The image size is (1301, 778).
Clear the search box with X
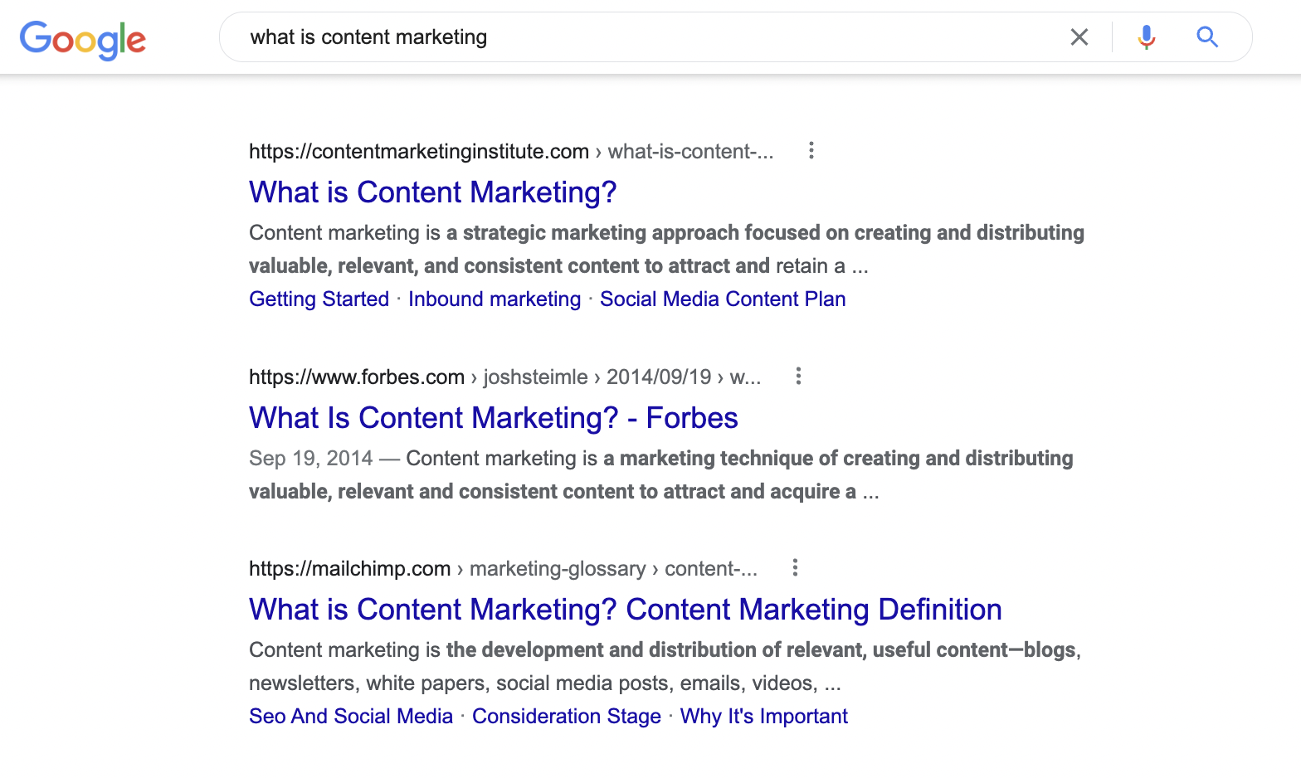point(1079,37)
